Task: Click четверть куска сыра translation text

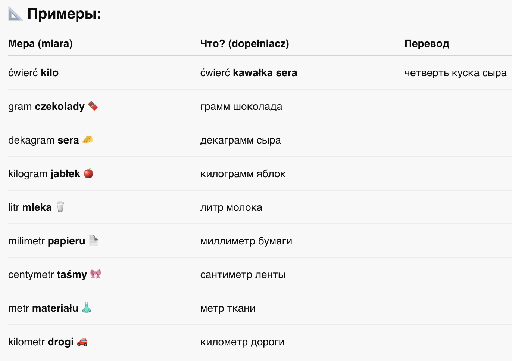Action: (455, 73)
